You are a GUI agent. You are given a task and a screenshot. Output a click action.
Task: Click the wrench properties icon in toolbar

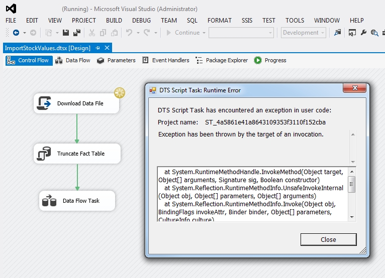coord(363,33)
